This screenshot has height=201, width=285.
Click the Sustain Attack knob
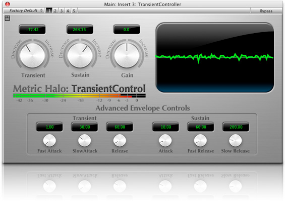[165, 141]
